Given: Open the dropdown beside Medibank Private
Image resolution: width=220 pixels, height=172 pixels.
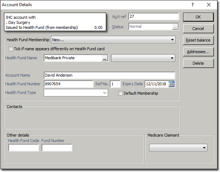Looking at the screenshot, I should (x=172, y=58).
